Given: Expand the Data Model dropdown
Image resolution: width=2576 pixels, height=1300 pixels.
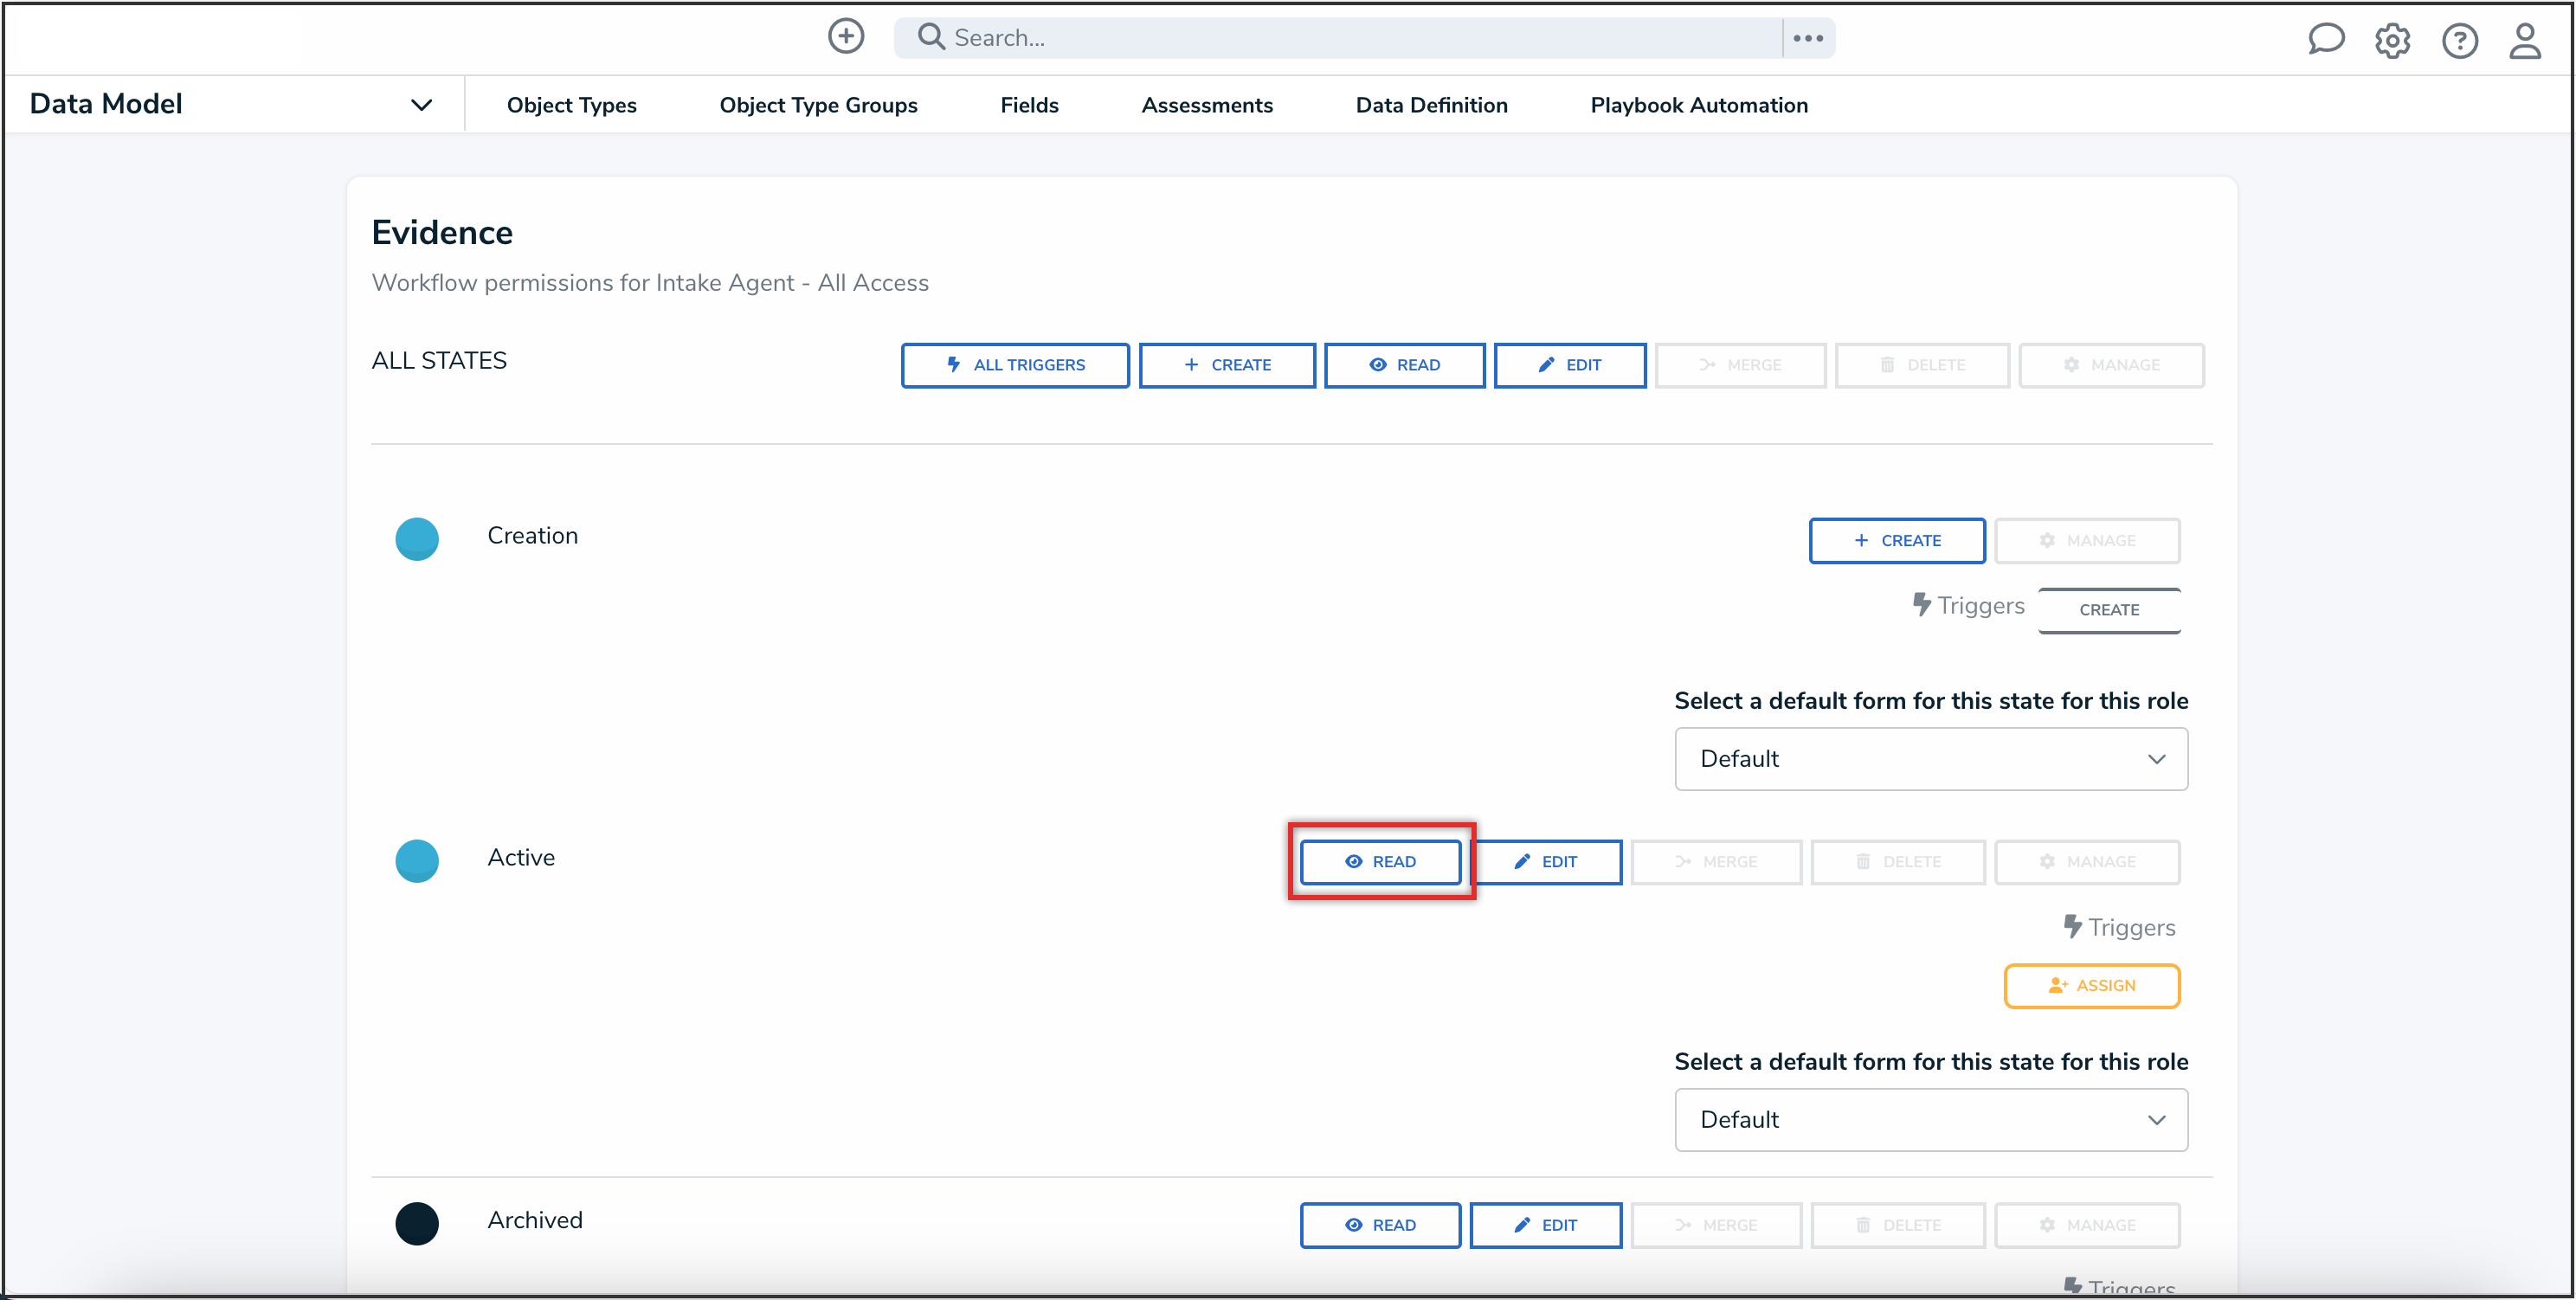Looking at the screenshot, I should pyautogui.click(x=421, y=105).
